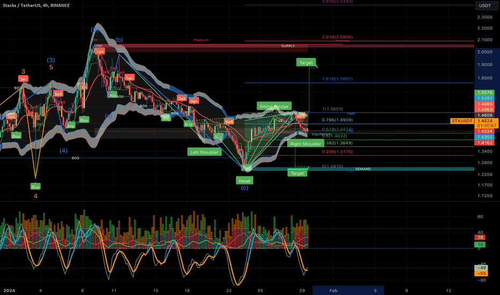Select the Right Shoulder label

click(x=305, y=144)
